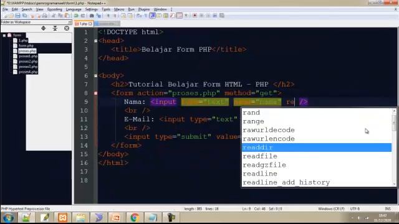Click the Save All toolbar icon
Screen dimensions: 399x224
25,16
